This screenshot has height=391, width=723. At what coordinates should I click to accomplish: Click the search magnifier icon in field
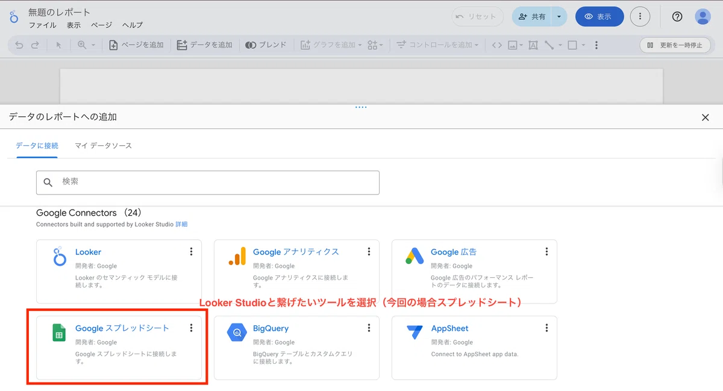pyautogui.click(x=48, y=183)
